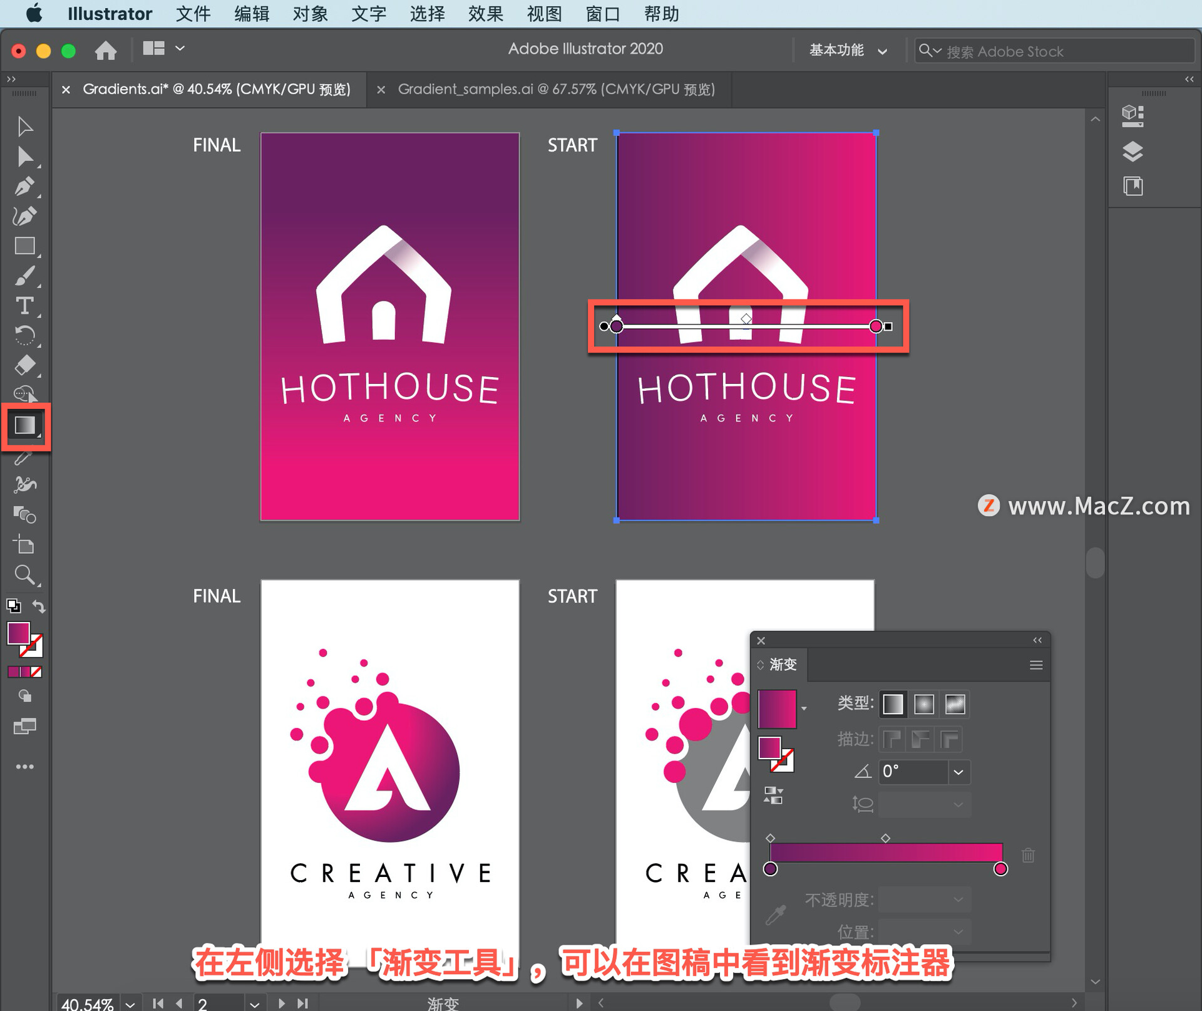Switch to Gradient_samples.ai tab

(x=556, y=89)
